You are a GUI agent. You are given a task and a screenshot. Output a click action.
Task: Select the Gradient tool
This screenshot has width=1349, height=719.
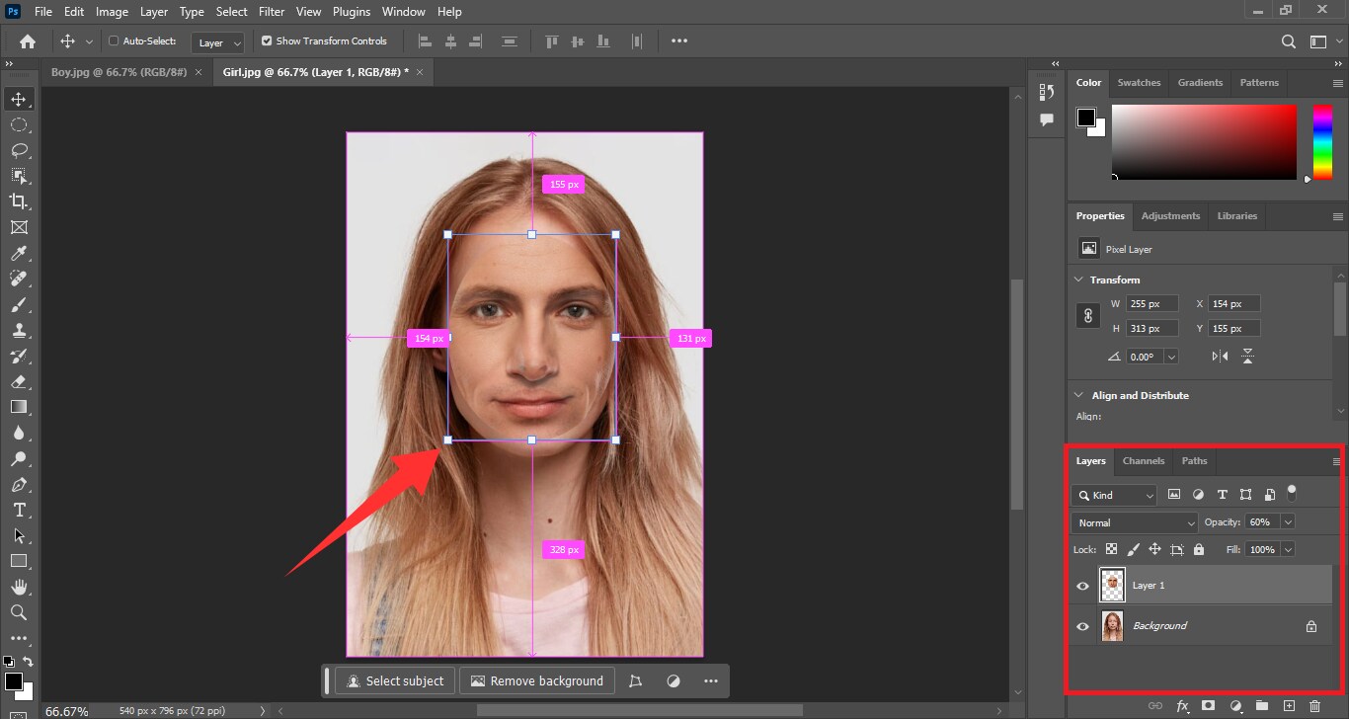(19, 407)
